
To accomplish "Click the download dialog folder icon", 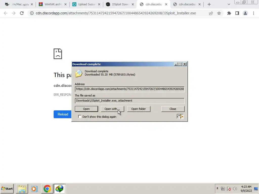I will coord(79,73).
